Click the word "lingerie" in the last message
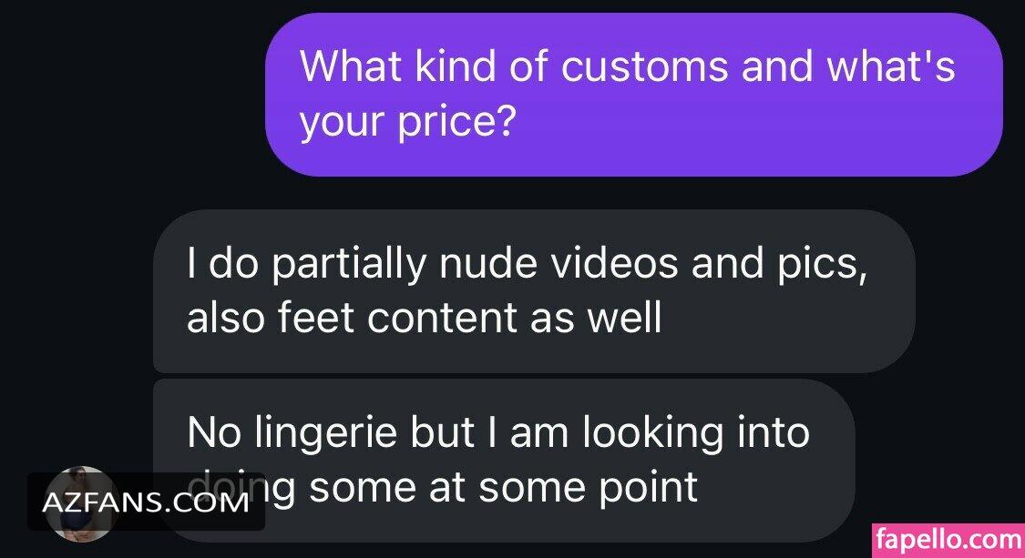 click(x=325, y=433)
